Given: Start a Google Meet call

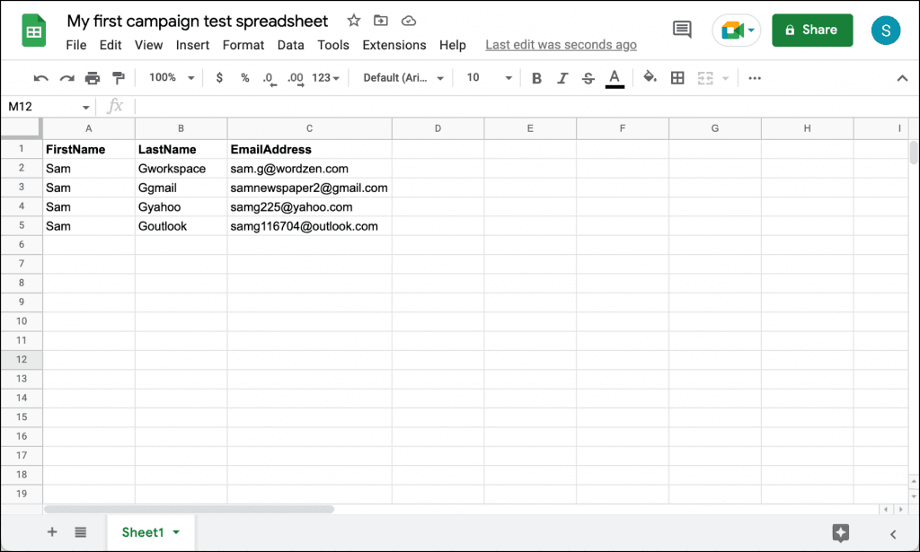Looking at the screenshot, I should tap(731, 30).
